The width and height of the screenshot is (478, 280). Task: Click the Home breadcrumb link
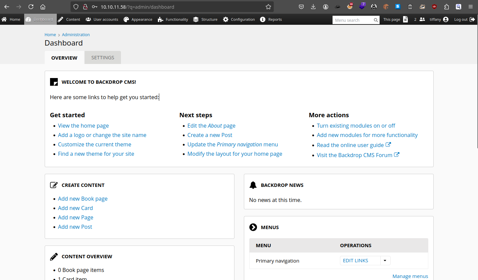pos(50,35)
